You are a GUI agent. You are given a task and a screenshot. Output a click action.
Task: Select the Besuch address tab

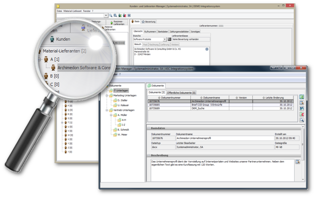pyautogui.click(x=138, y=44)
